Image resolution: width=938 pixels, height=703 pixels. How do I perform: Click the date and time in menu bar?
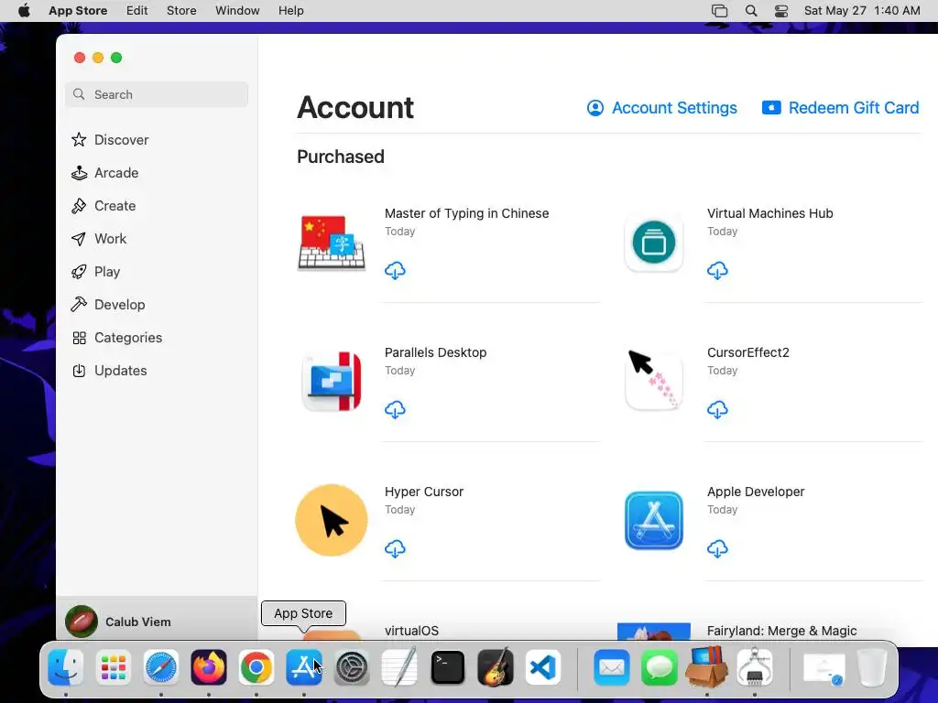pyautogui.click(x=862, y=11)
